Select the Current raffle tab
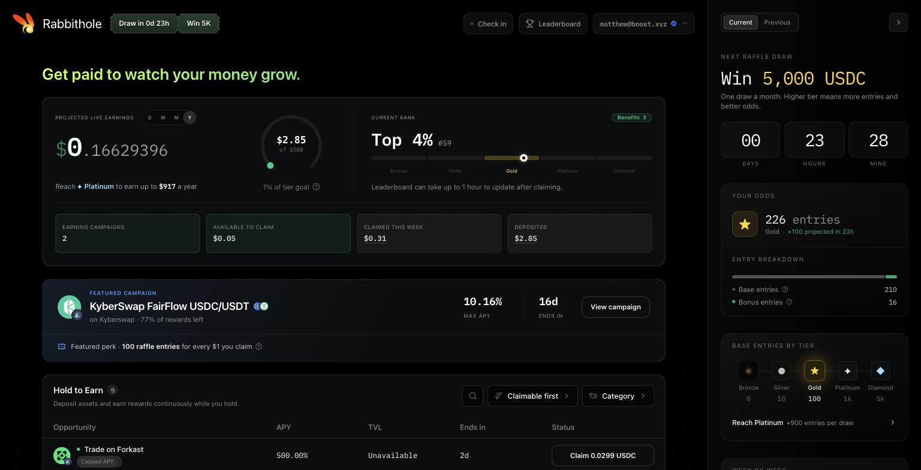Screen dimensions: 921x470 (x=741, y=22)
